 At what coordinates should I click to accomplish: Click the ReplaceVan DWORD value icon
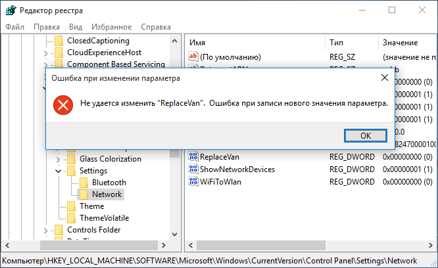tap(193, 156)
